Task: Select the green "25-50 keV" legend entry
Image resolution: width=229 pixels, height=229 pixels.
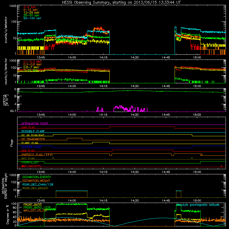Action: [31, 15]
